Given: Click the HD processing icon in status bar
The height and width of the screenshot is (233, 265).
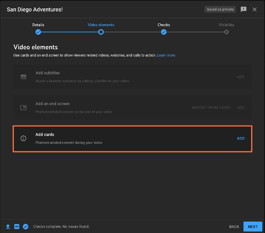Looking at the screenshot, I should click(x=17, y=227).
